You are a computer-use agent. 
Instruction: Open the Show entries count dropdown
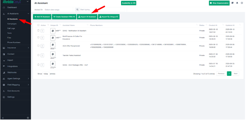46,74
